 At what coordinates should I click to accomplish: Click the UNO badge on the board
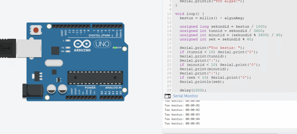(x=102, y=44)
